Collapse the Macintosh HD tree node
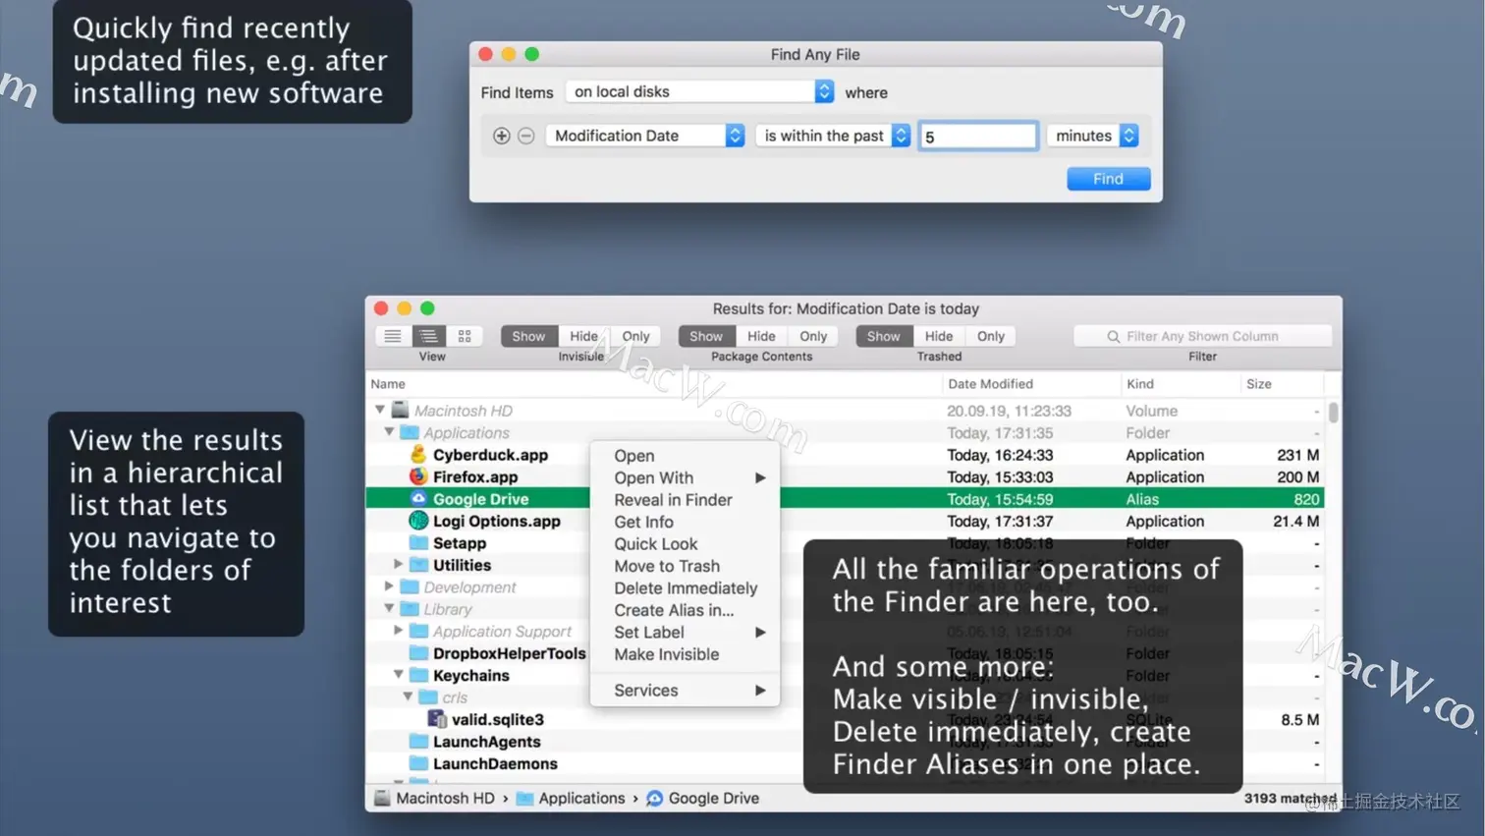The height and width of the screenshot is (836, 1485). [380, 410]
